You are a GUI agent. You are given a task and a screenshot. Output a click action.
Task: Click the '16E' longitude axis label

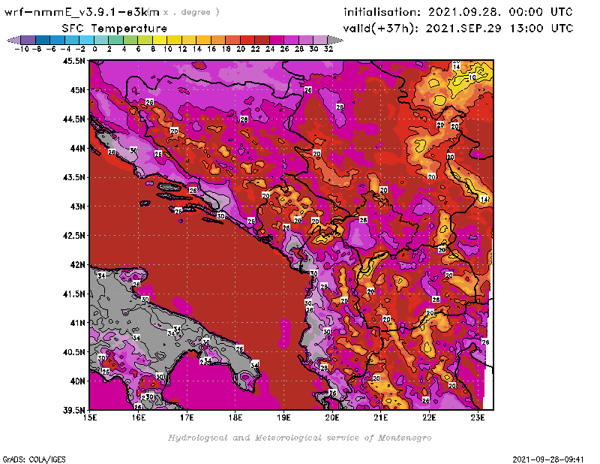139,417
